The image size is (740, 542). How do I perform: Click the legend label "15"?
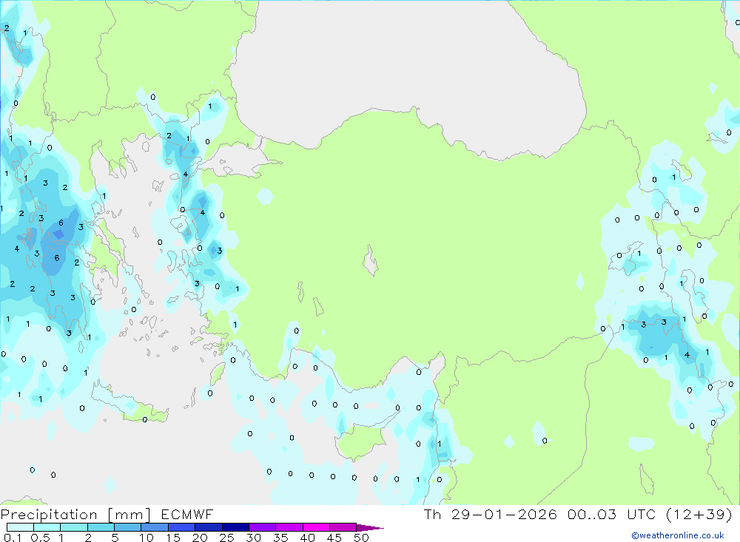pos(173,538)
